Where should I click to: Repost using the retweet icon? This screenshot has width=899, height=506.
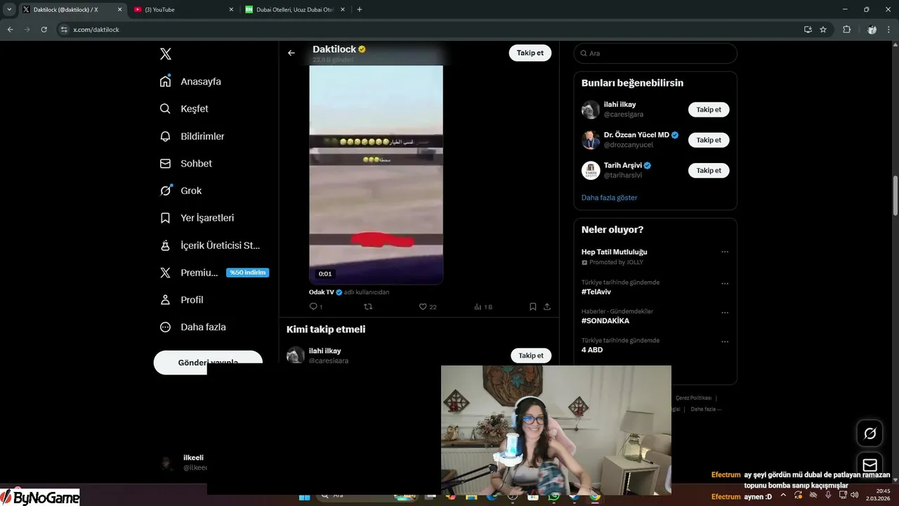tap(368, 306)
